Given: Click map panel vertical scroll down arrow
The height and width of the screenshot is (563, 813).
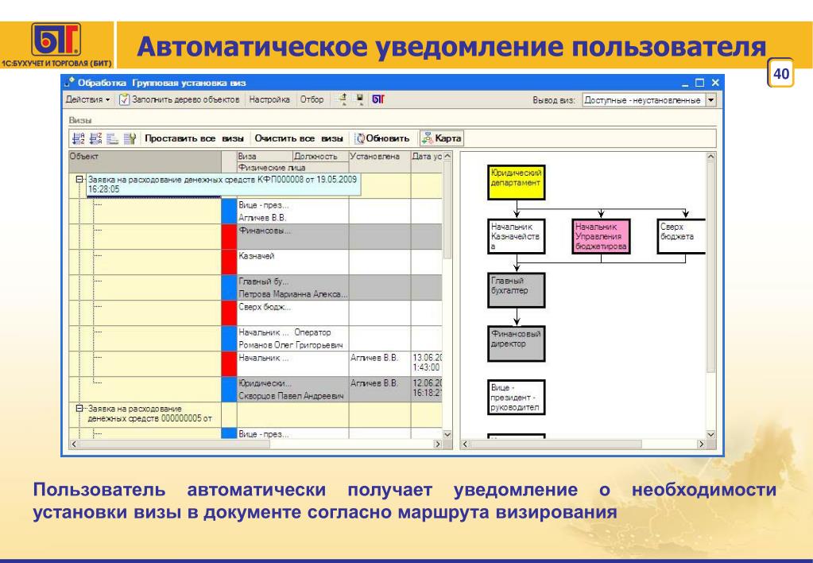Looking at the screenshot, I should [x=710, y=434].
